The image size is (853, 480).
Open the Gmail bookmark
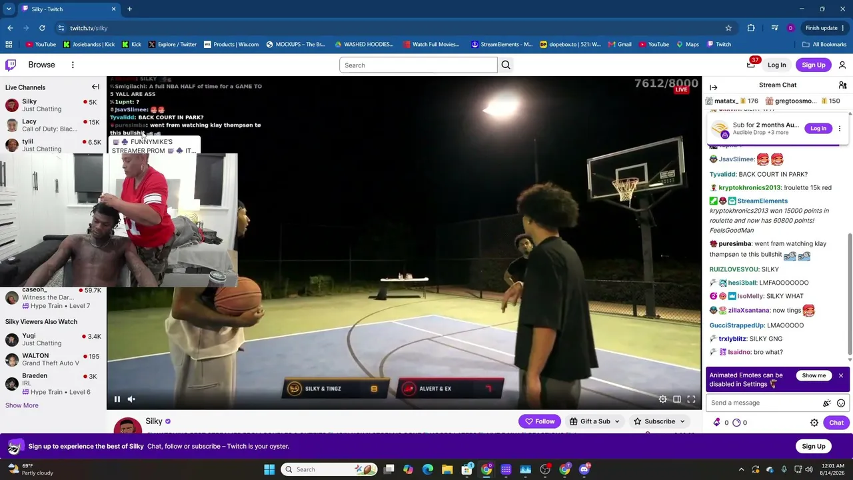(619, 45)
